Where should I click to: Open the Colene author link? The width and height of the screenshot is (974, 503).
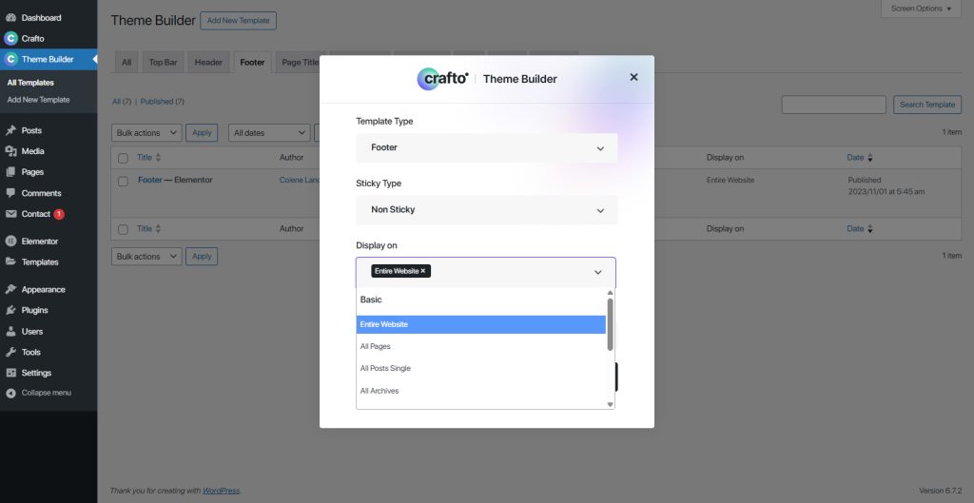pyautogui.click(x=300, y=180)
